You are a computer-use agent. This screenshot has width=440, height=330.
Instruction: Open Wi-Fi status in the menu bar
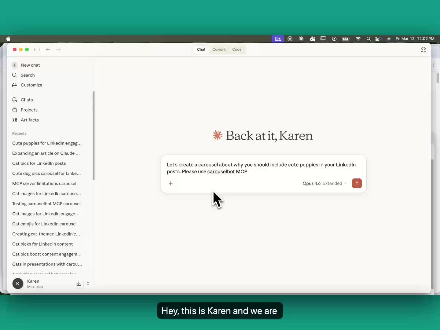pos(358,39)
